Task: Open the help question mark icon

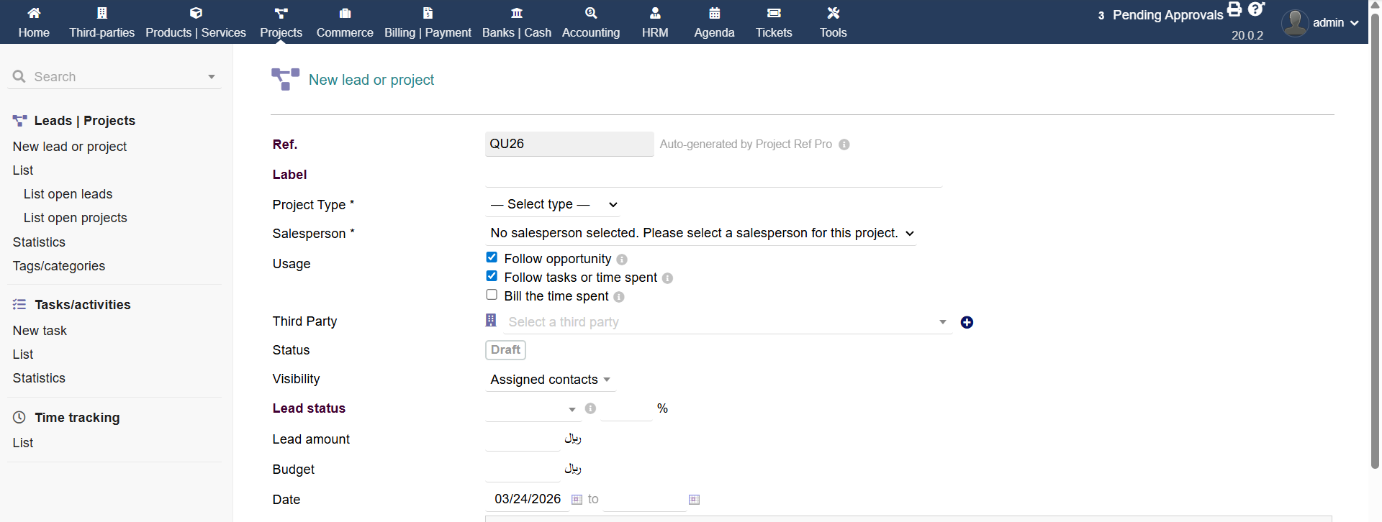Action: click(x=1256, y=9)
